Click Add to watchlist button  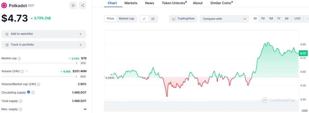click(44, 34)
